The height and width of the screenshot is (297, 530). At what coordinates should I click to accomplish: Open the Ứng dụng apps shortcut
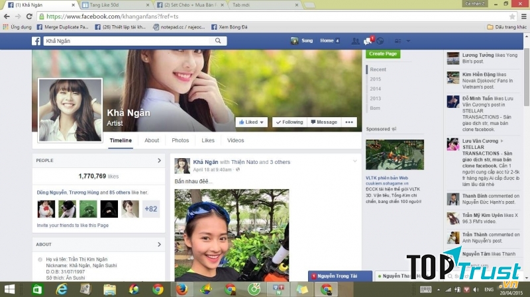coord(17,27)
